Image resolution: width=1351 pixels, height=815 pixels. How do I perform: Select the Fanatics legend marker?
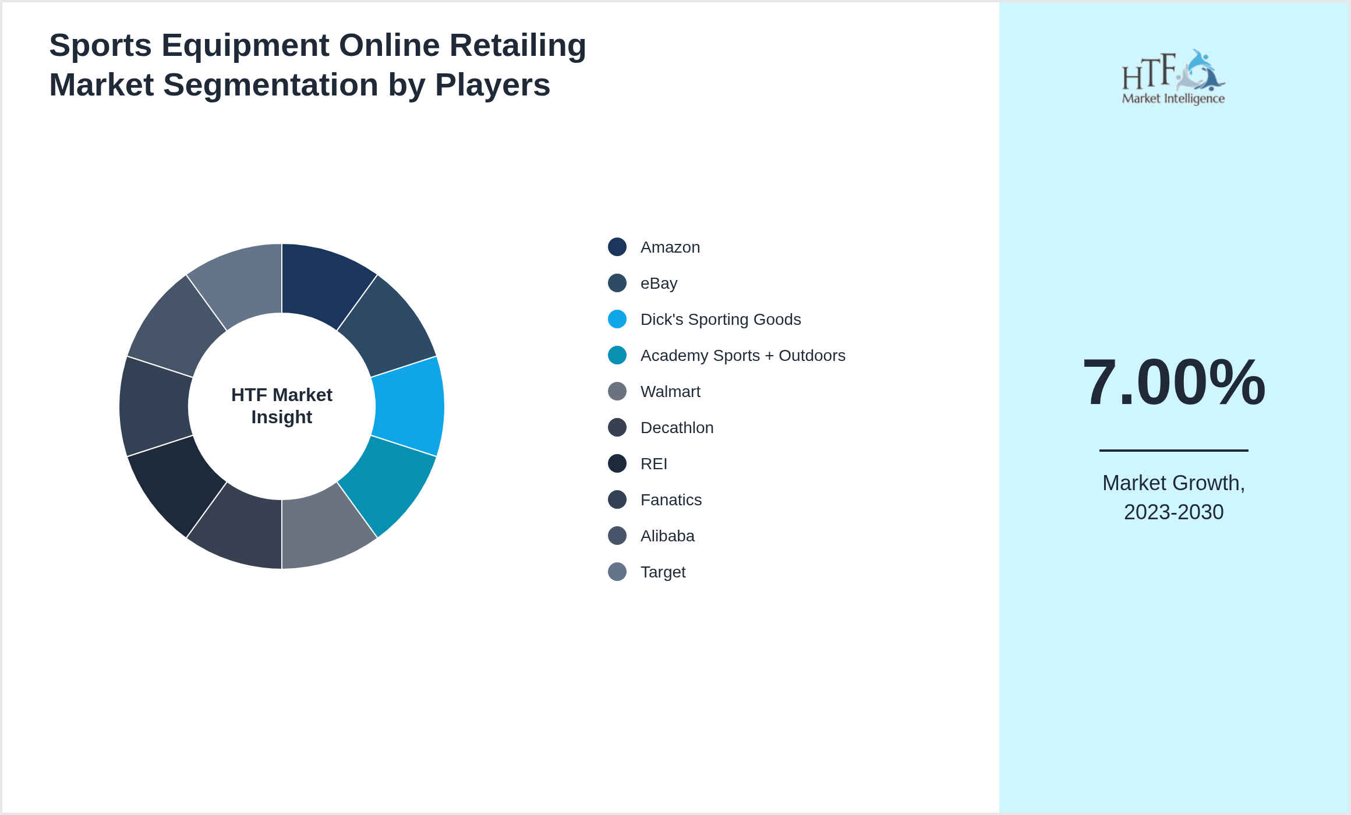coord(617,499)
